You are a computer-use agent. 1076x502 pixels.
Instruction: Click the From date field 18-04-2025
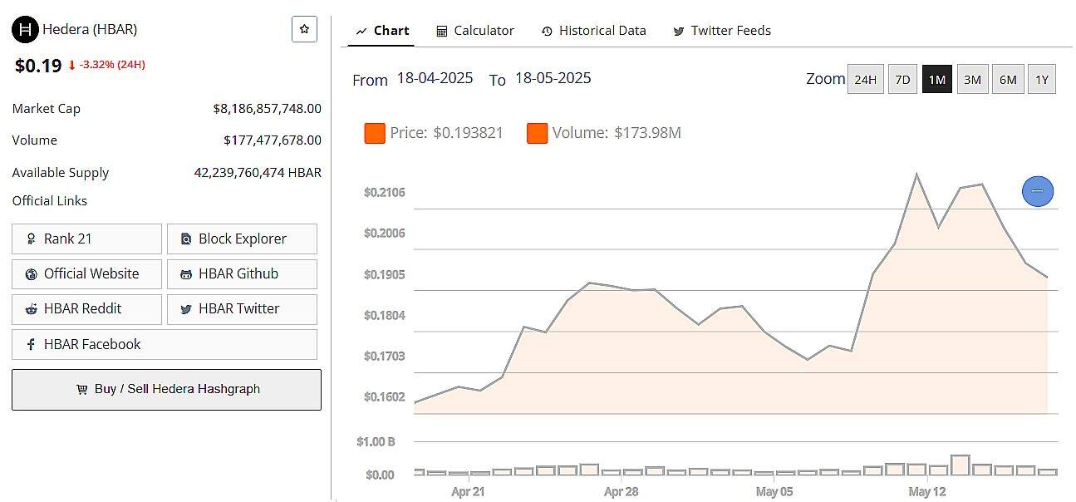[x=435, y=78]
